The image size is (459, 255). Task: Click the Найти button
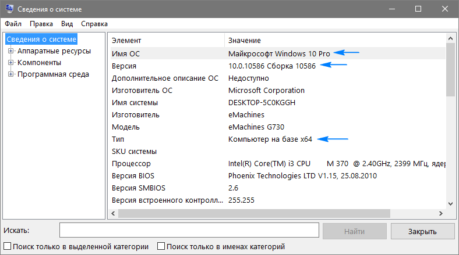click(354, 231)
